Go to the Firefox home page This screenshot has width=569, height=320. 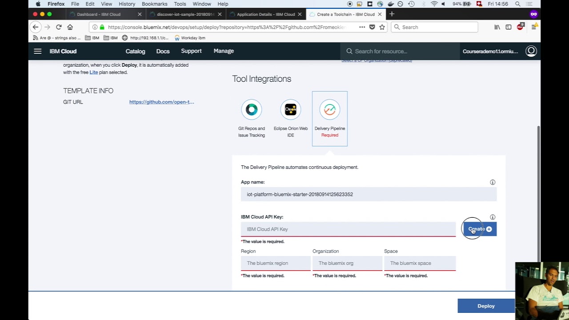coord(70,27)
